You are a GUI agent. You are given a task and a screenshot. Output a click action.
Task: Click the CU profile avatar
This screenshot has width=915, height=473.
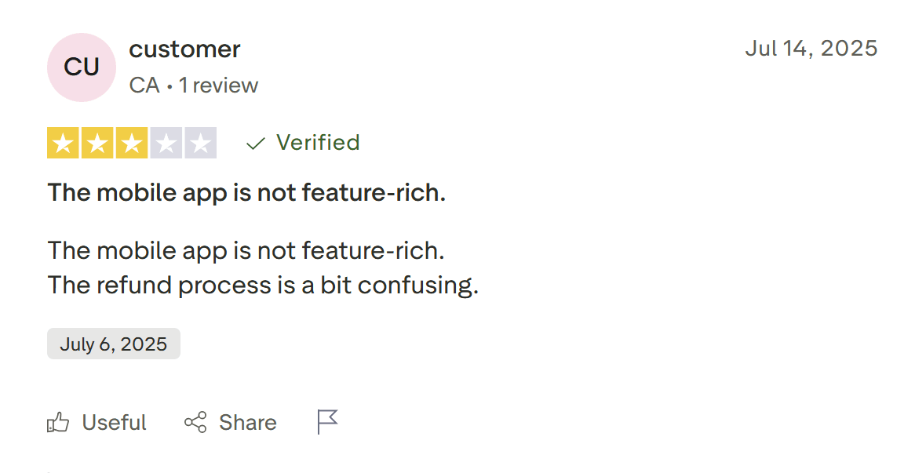pyautogui.click(x=82, y=67)
